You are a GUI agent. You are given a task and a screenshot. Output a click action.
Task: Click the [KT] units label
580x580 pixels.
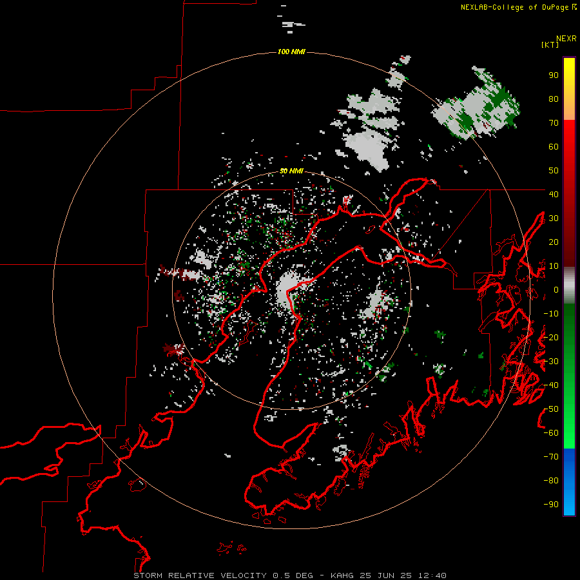(x=550, y=44)
